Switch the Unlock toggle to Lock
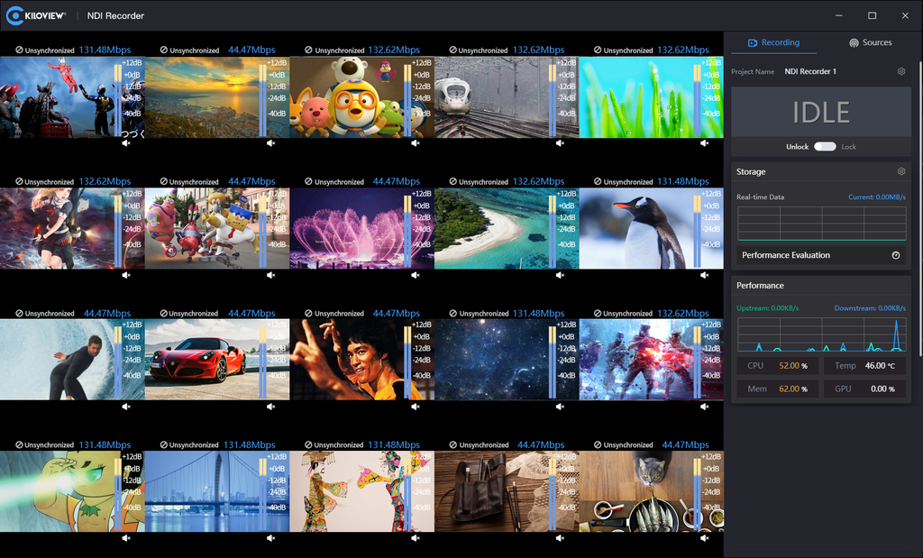The image size is (923, 558). pos(826,146)
